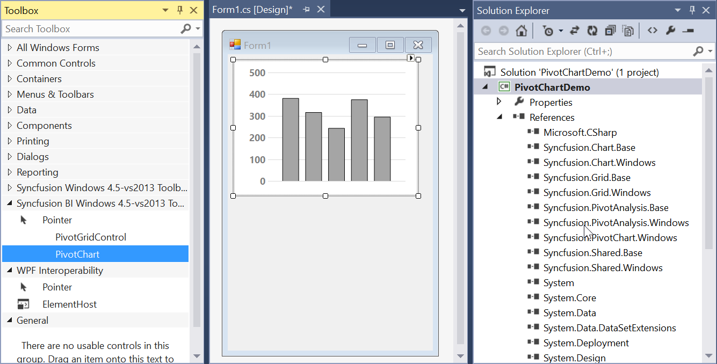Image resolution: width=717 pixels, height=364 pixels.
Task: Click the Forward arrow in Solution Explorer toolbar
Action: click(503, 31)
